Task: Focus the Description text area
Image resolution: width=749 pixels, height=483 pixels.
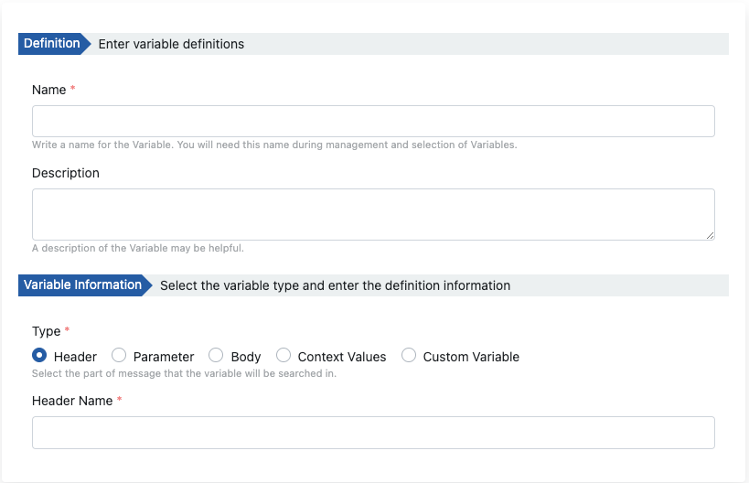Action: [x=373, y=214]
